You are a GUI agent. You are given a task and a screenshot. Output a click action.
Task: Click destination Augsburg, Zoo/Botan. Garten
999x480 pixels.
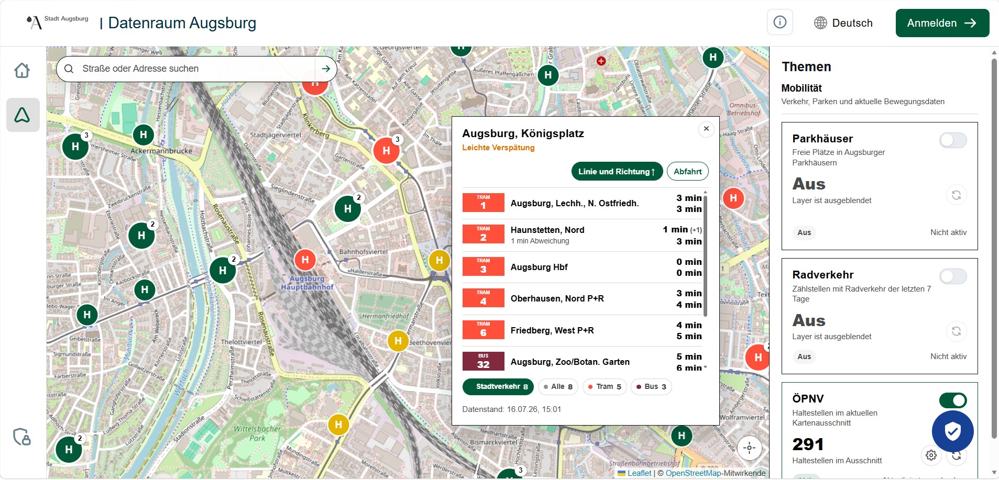(570, 362)
